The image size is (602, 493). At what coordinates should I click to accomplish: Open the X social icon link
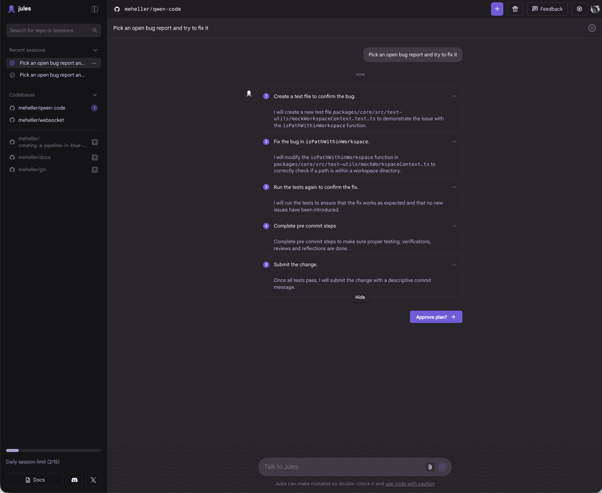point(93,480)
